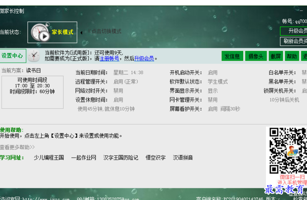Click the 锁屏关机开关 label

(280, 91)
